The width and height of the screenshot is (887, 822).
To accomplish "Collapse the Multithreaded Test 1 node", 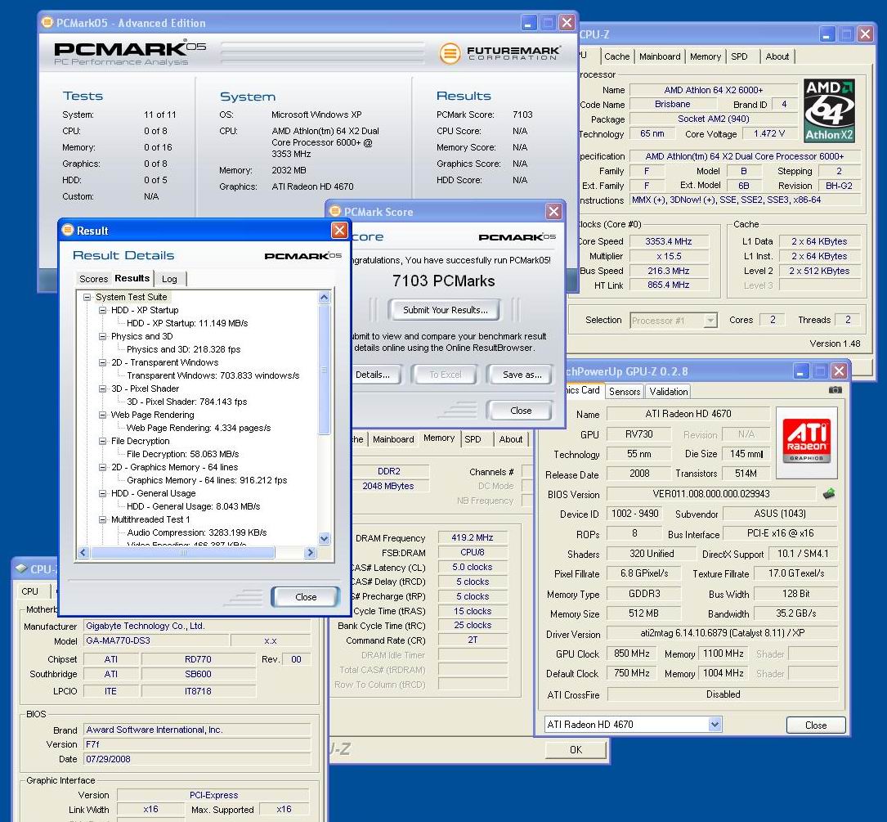I will (x=102, y=519).
